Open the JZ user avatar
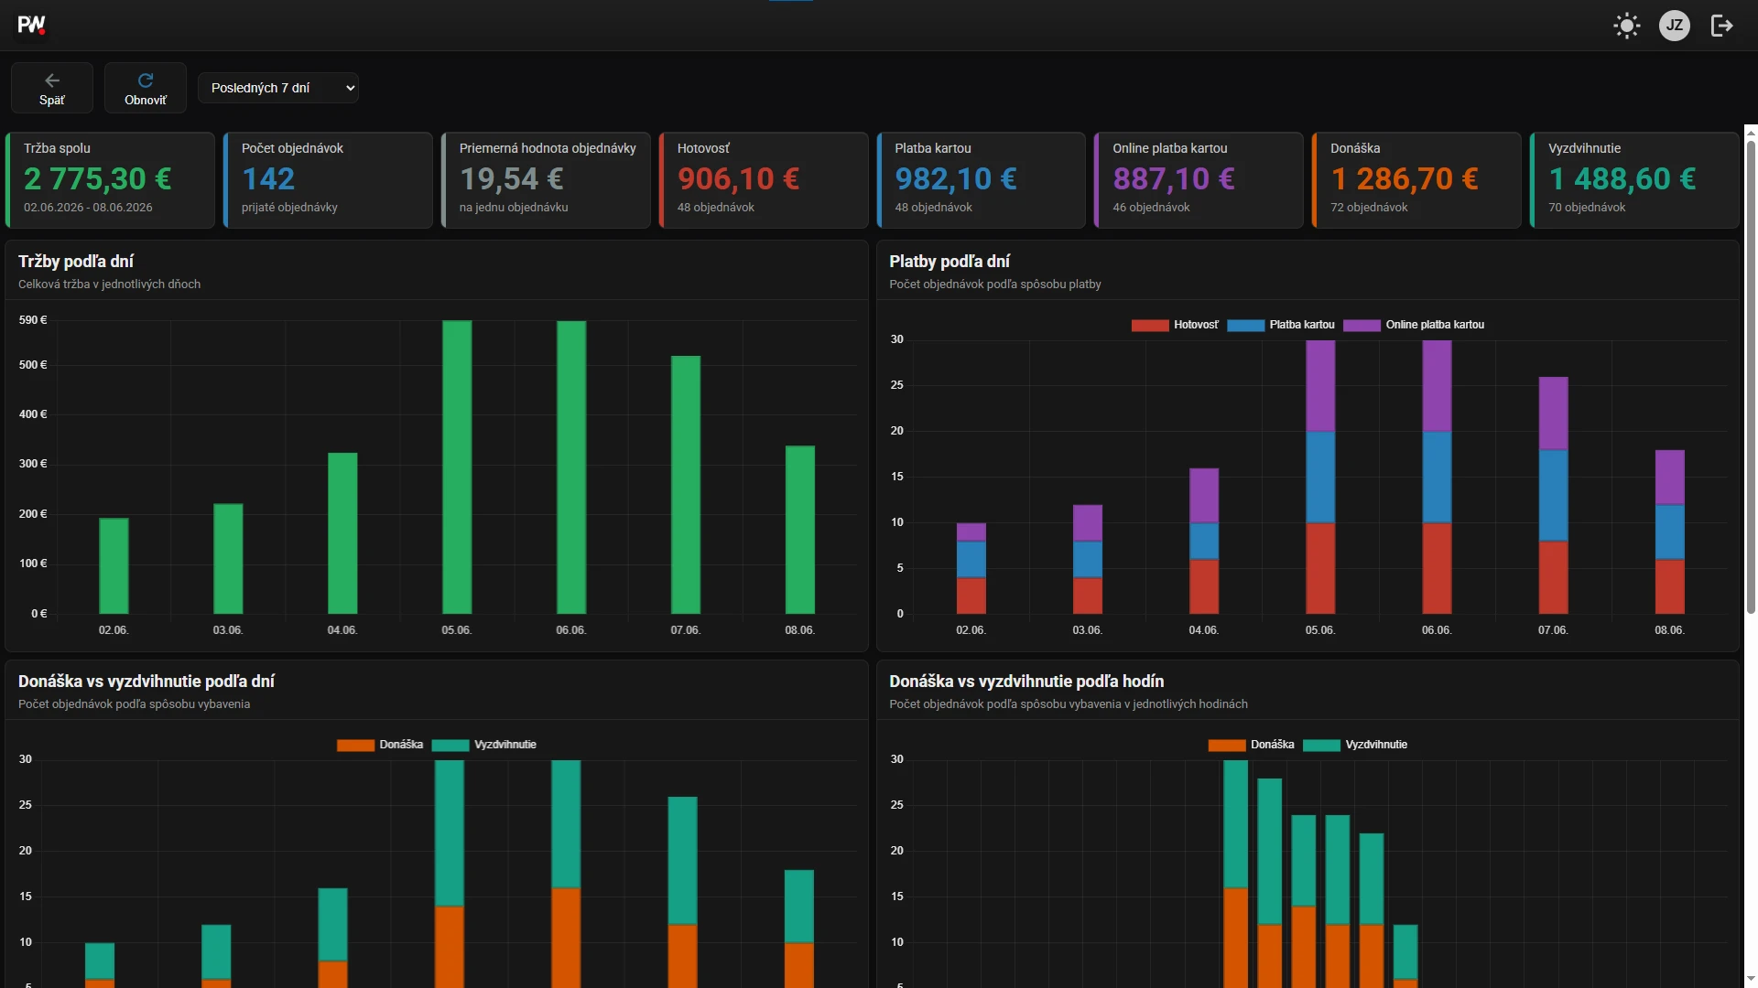Viewport: 1758px width, 988px height. coord(1675,26)
